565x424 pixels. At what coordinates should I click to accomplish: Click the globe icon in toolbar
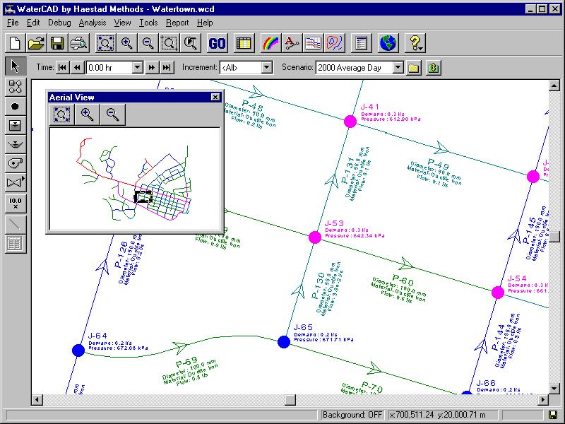coord(388,43)
